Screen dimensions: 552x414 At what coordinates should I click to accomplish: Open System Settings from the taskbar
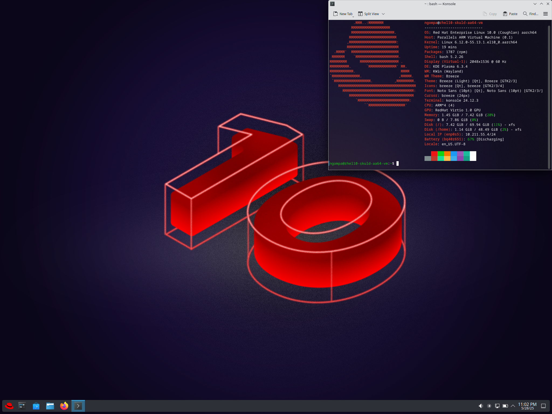22,406
